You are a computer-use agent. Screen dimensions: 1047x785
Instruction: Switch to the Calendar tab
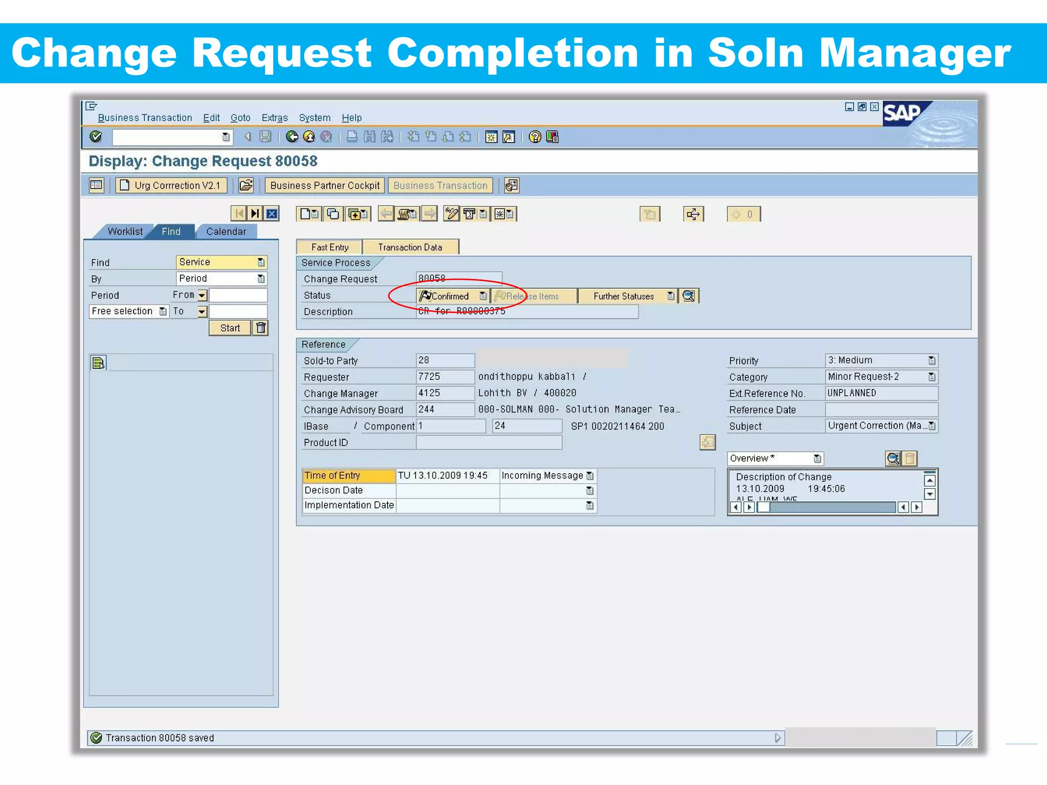click(226, 232)
